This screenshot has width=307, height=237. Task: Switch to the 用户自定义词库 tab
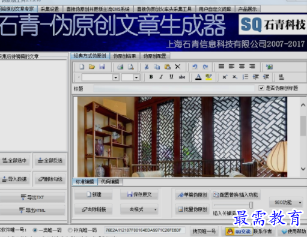click(x=214, y=9)
